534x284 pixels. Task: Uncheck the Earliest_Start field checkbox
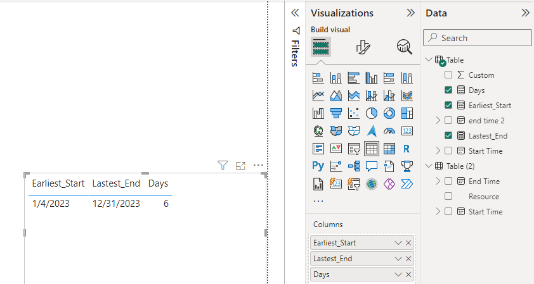pyautogui.click(x=448, y=105)
